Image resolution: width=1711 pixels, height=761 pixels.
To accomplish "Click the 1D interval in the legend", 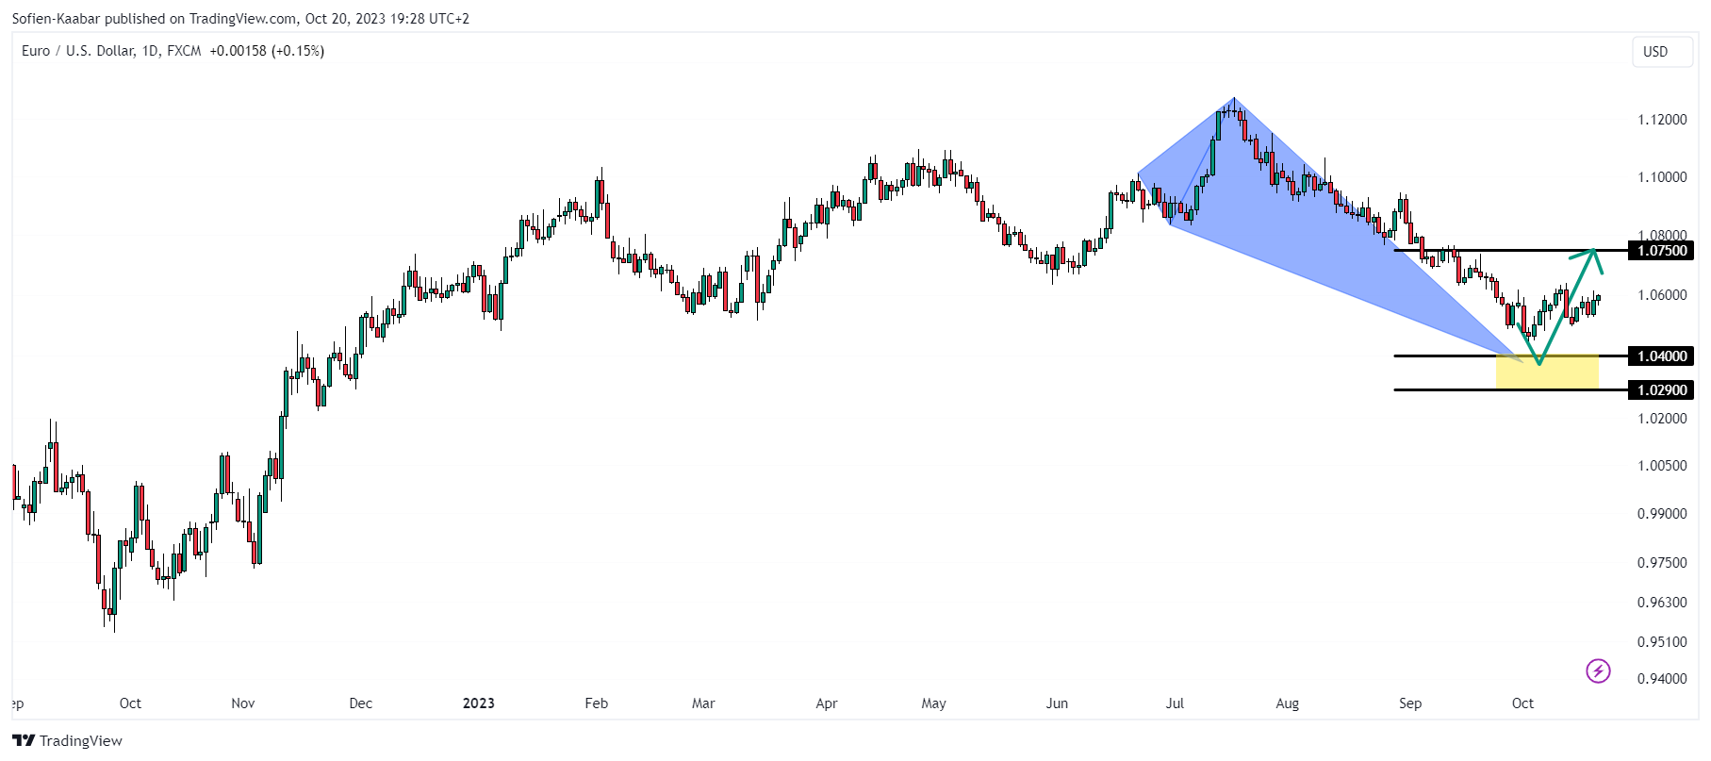I will coord(151,51).
